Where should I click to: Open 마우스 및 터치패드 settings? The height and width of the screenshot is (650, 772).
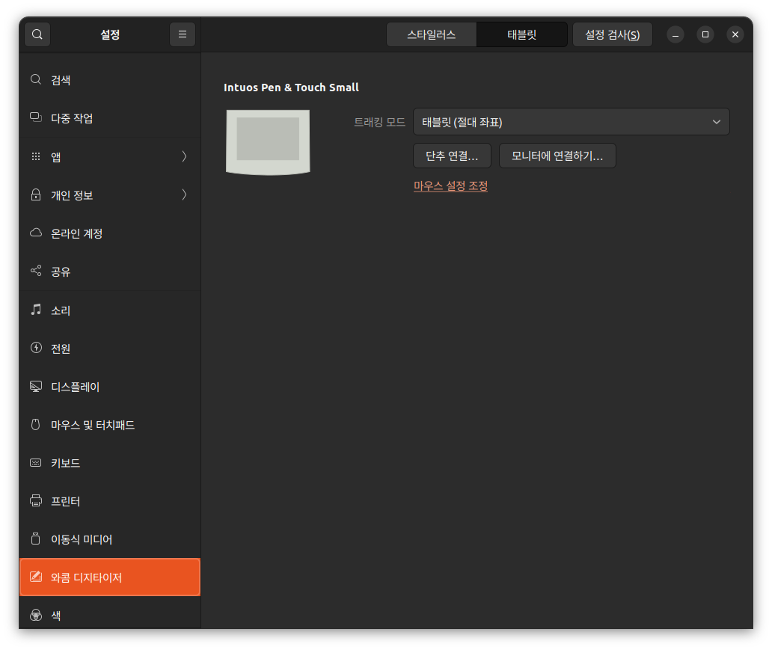point(110,424)
